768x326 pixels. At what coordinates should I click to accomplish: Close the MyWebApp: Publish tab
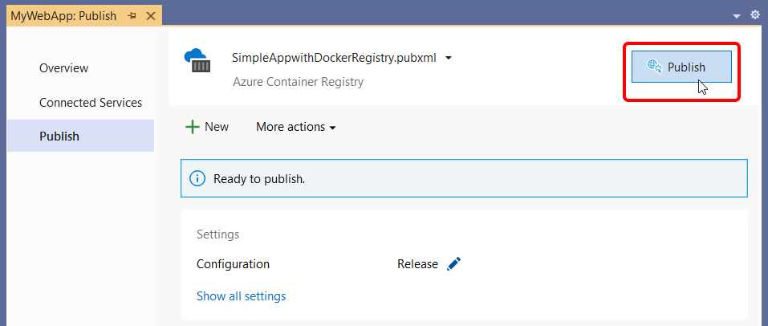pos(150,16)
